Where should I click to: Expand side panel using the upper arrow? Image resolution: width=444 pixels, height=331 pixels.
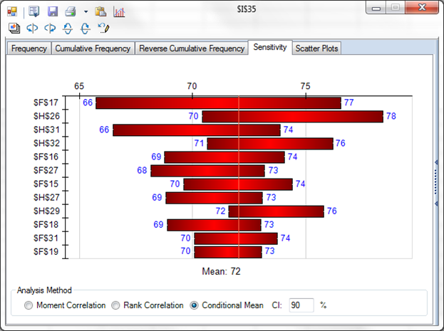[436, 162]
